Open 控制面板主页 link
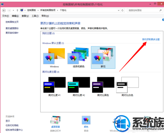This screenshot has height=133, width=164. click(x=12, y=22)
